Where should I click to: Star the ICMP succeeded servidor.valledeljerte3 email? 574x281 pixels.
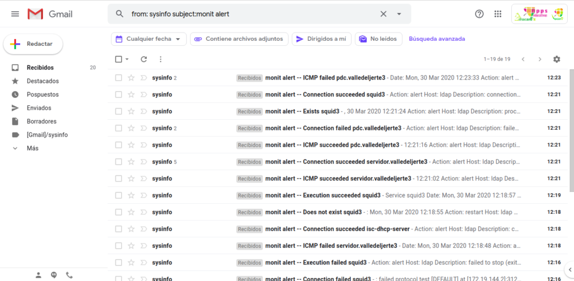(x=131, y=179)
